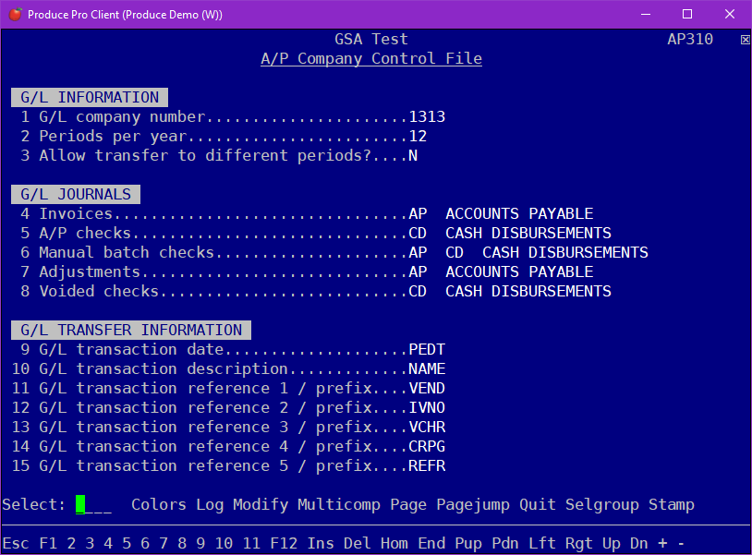Click the G/L INFORMATION section header
The width and height of the screenshot is (752, 555).
click(x=90, y=97)
